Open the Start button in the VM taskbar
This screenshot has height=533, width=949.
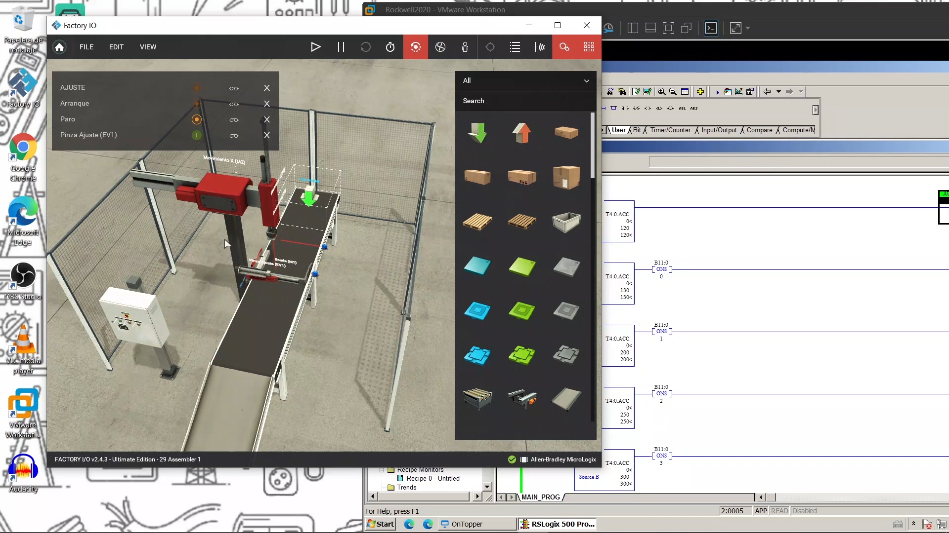tap(381, 524)
